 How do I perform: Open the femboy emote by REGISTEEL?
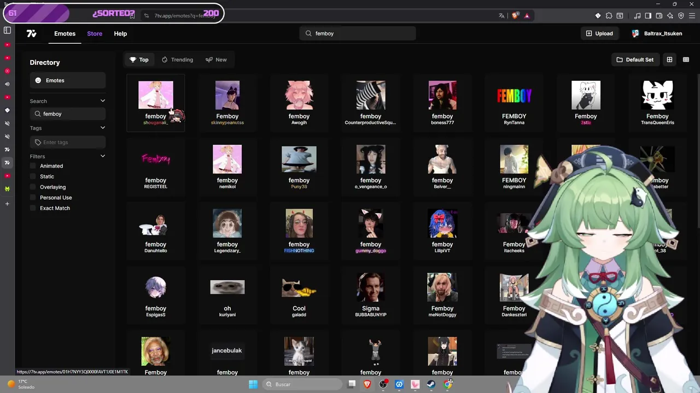point(155,166)
